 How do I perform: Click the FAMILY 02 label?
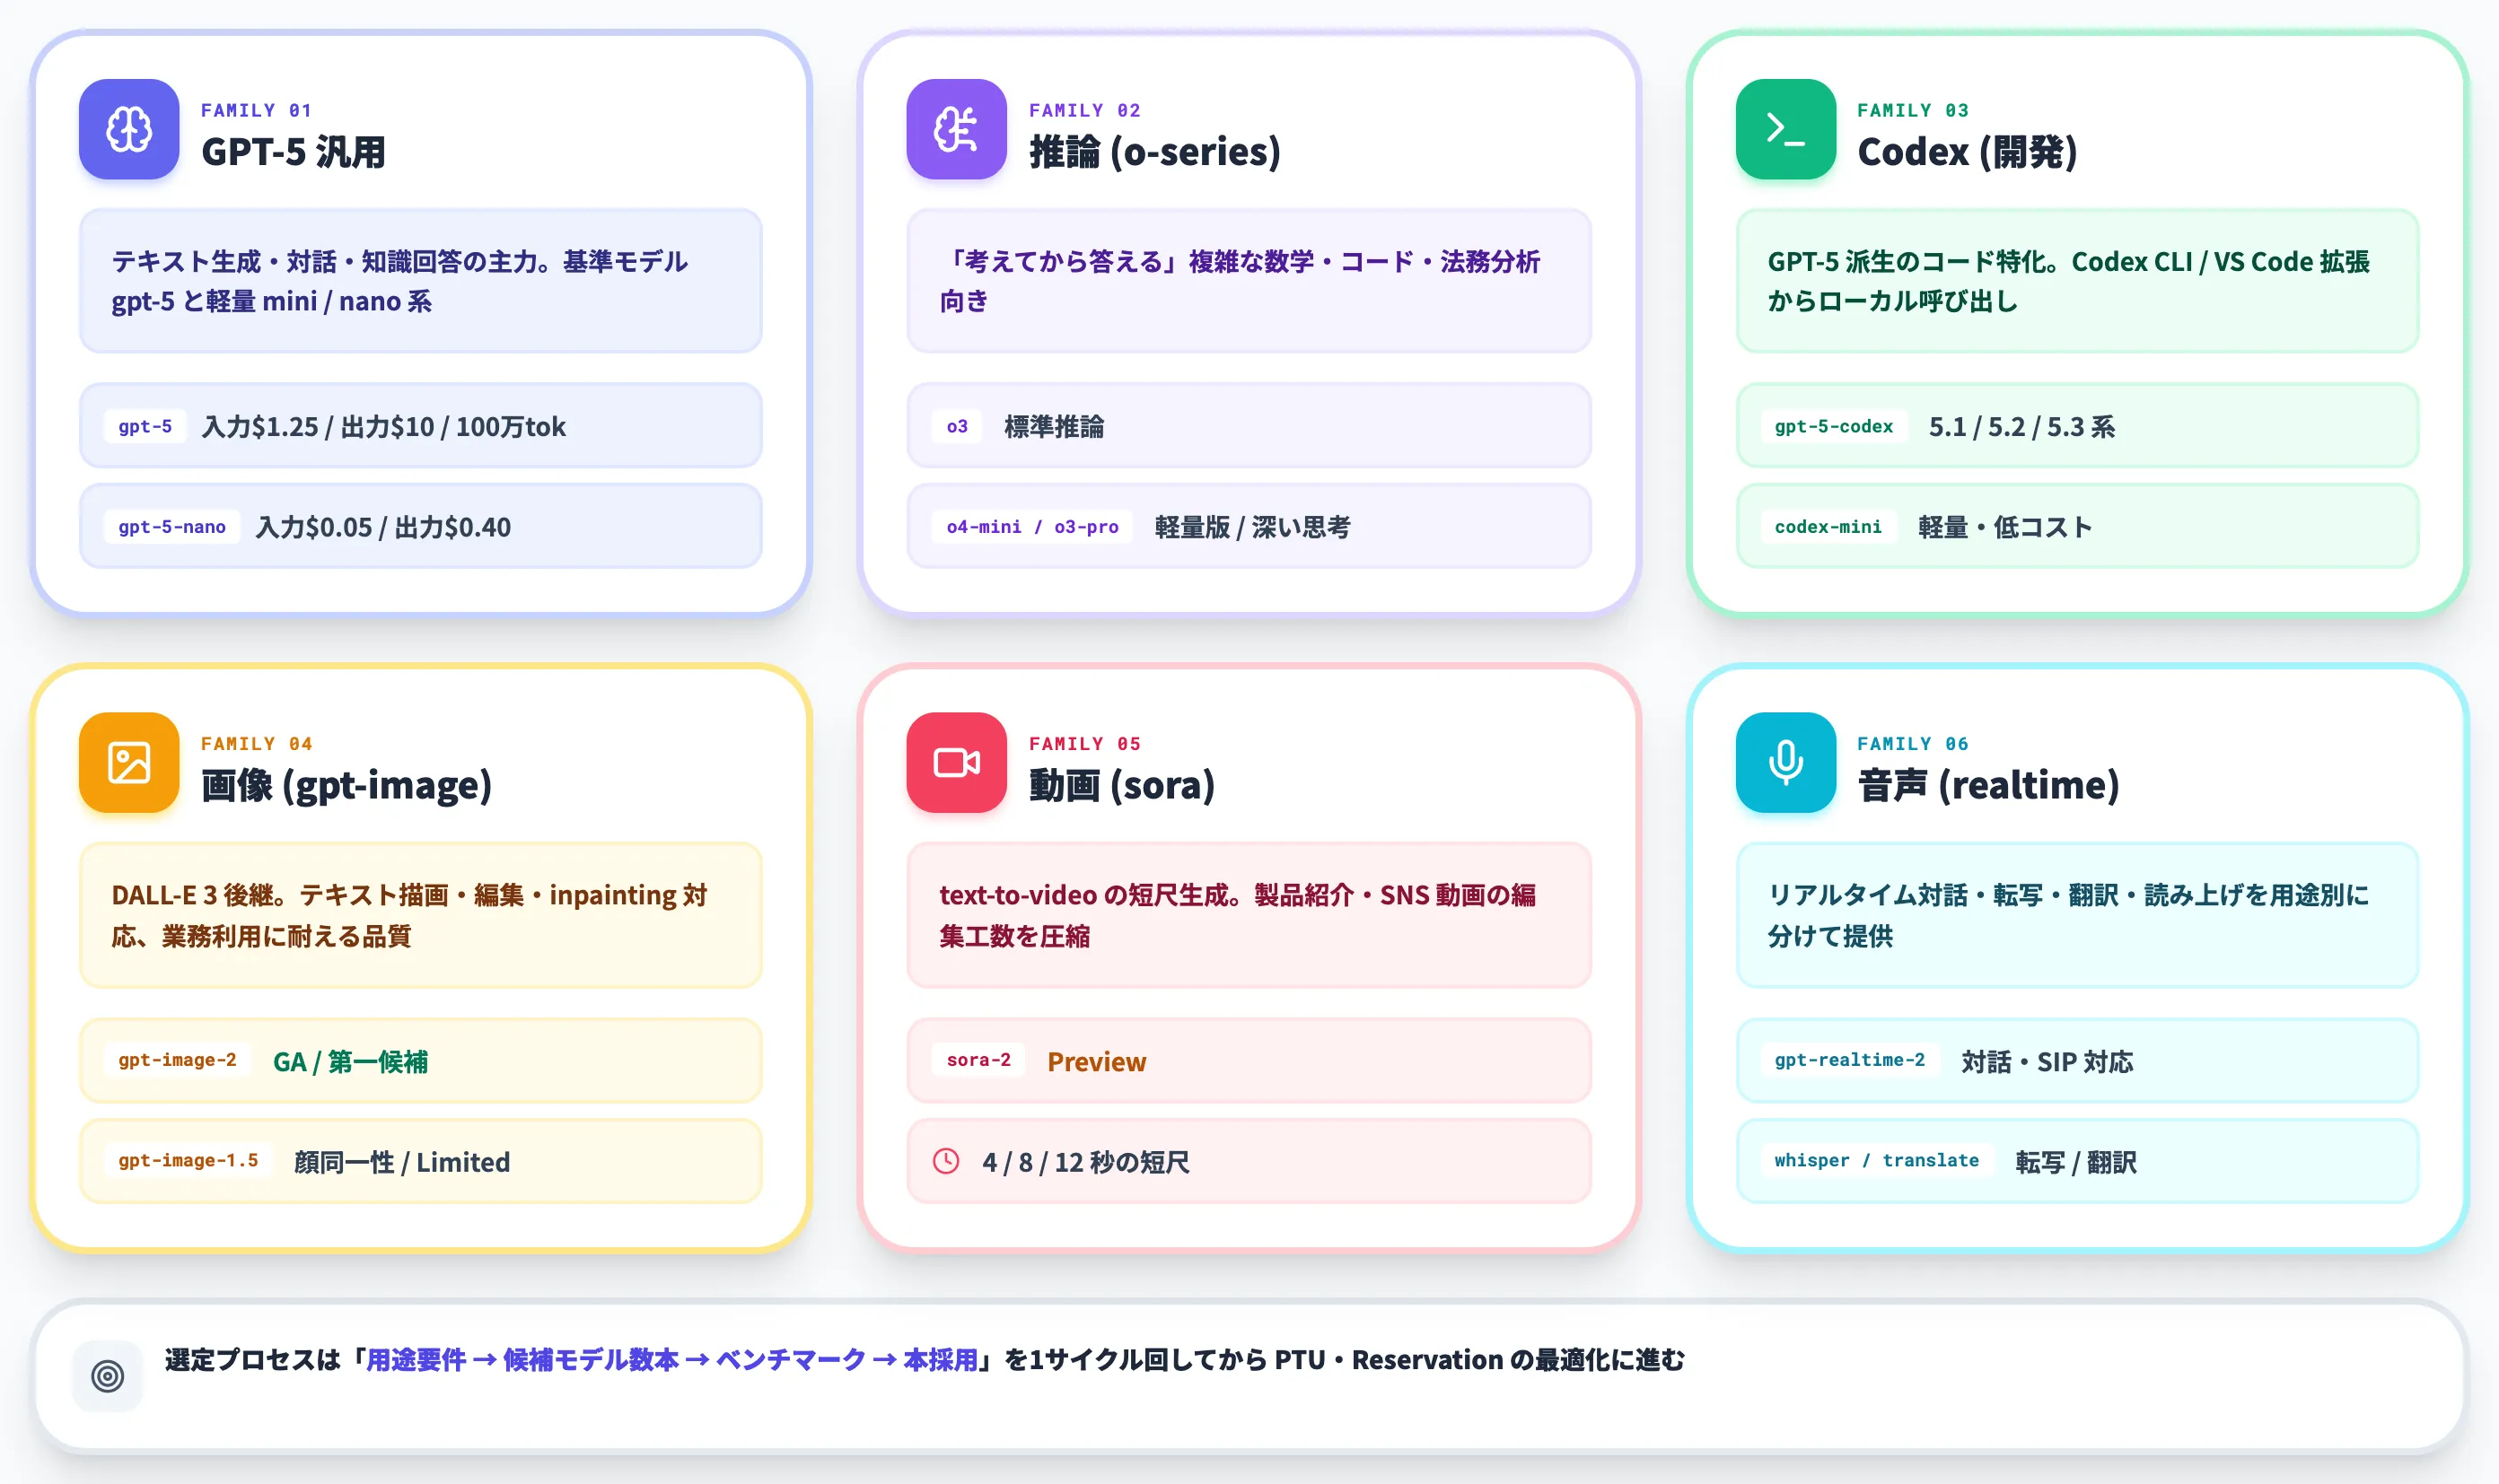tap(1084, 110)
